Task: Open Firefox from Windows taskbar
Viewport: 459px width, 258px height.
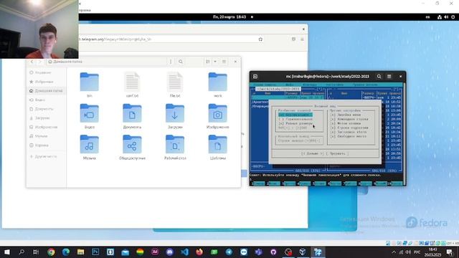Action: pos(199,252)
